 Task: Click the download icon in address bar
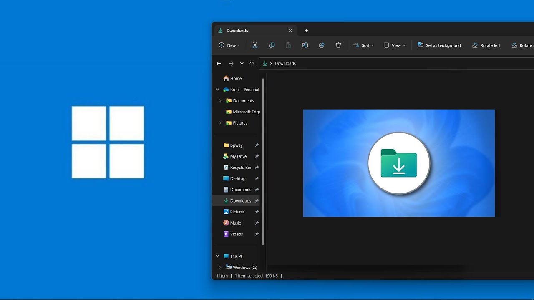(265, 64)
